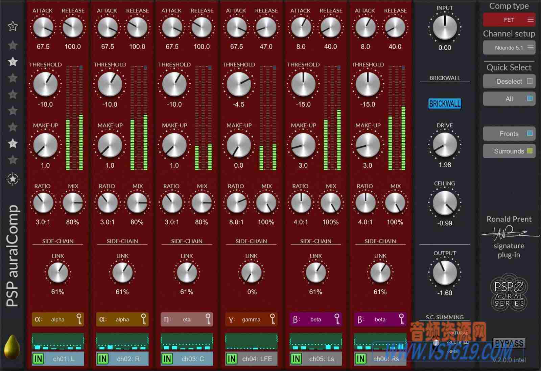Viewport: 541px width, 371px height.
Task: Click the Deselect checkbox
Action: (530, 81)
